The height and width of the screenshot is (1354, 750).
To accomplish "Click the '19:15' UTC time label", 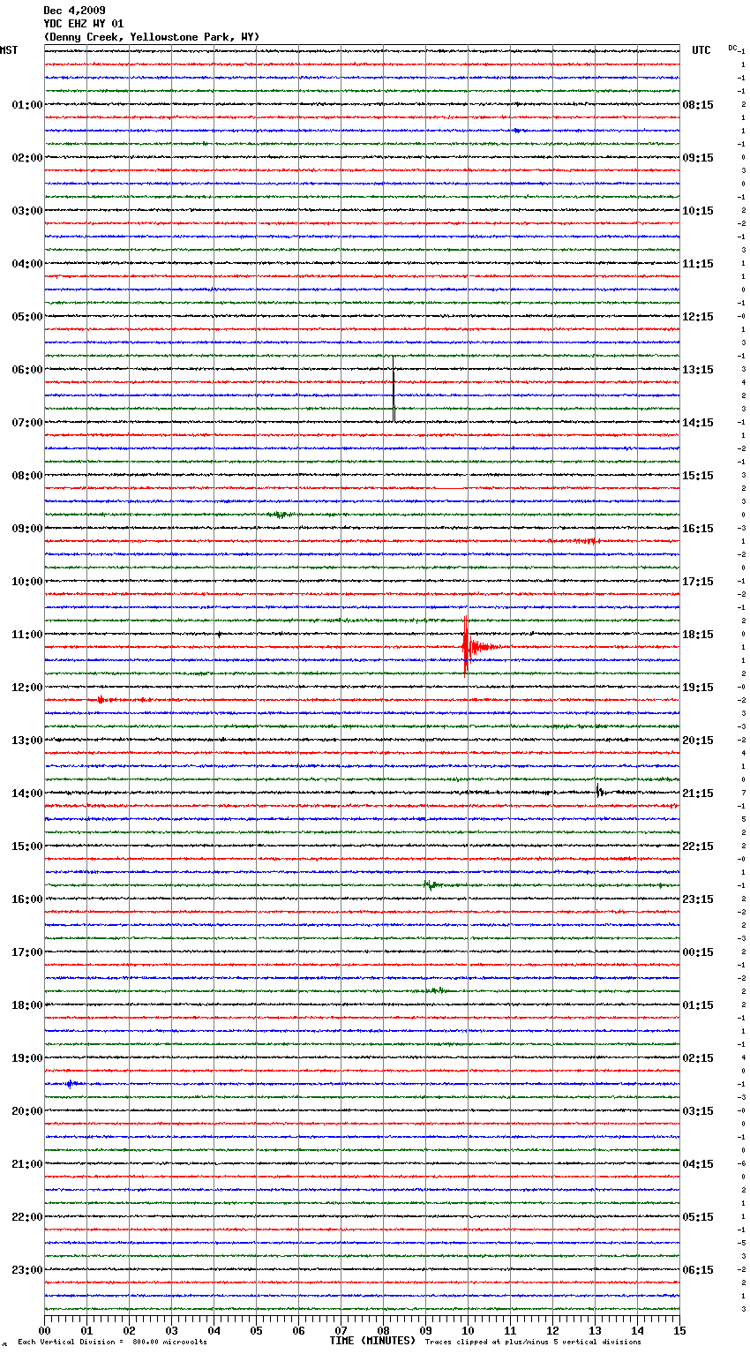I will [x=698, y=688].
